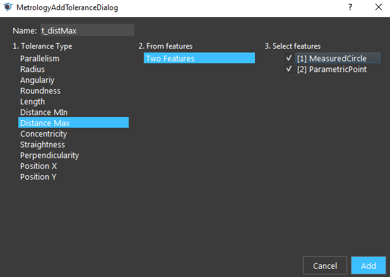The width and height of the screenshot is (390, 277).
Task: Select Two Features under From features
Action: [x=199, y=58]
